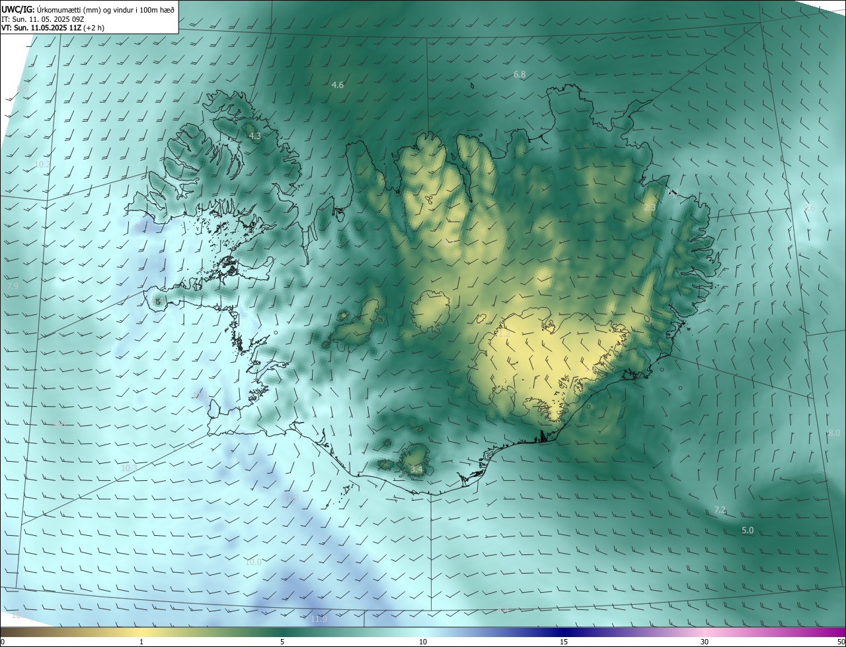Click the colorbar tick labeled 50
The width and height of the screenshot is (846, 647).
(841, 642)
